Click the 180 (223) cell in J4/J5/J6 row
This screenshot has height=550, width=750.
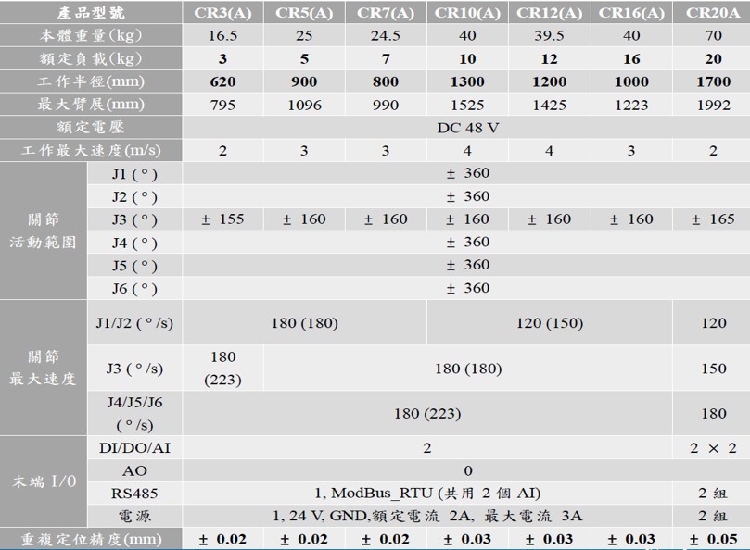tap(427, 413)
